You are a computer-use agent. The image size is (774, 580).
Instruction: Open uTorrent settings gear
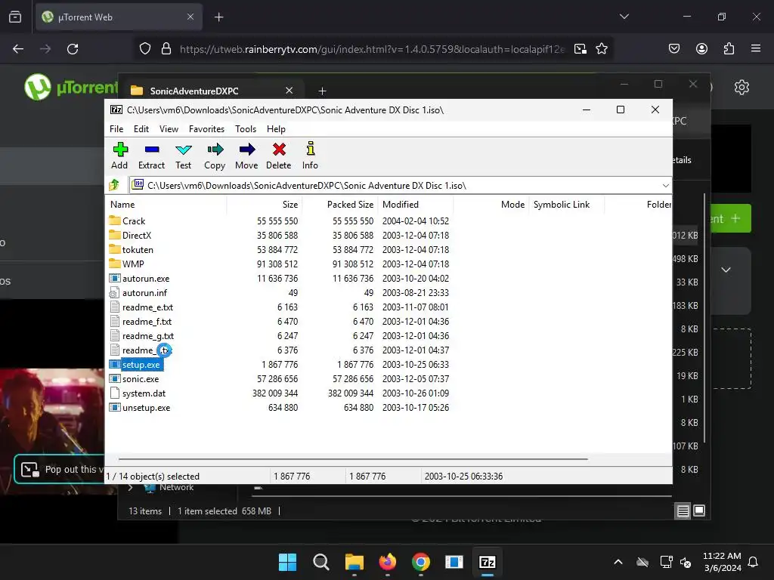[741, 88]
